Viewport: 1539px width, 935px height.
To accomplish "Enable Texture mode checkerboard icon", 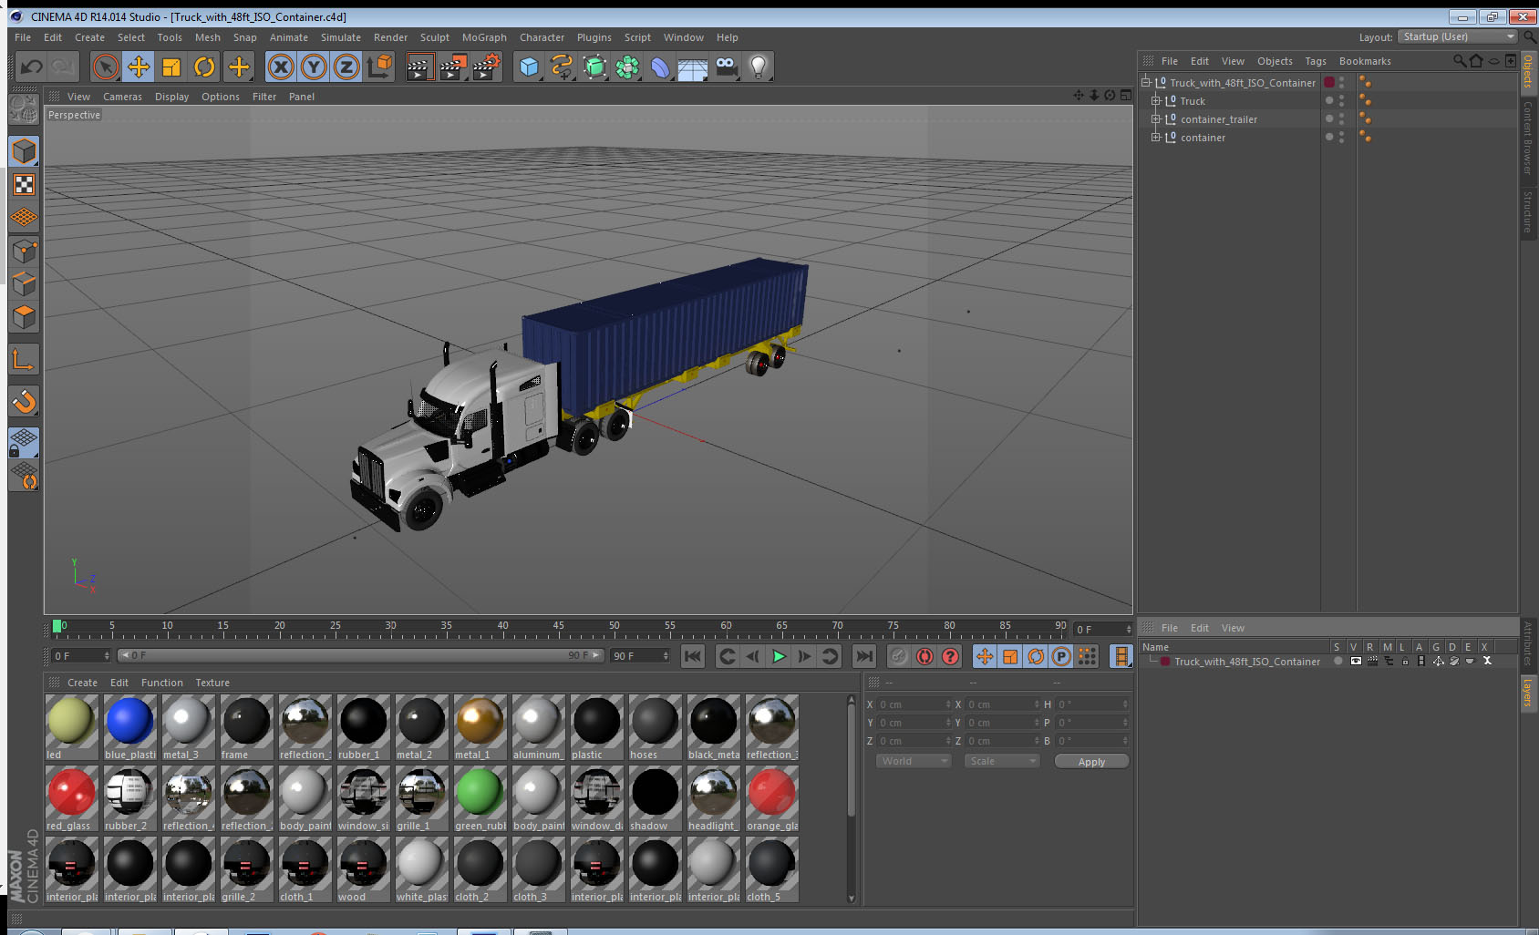I will point(24,185).
